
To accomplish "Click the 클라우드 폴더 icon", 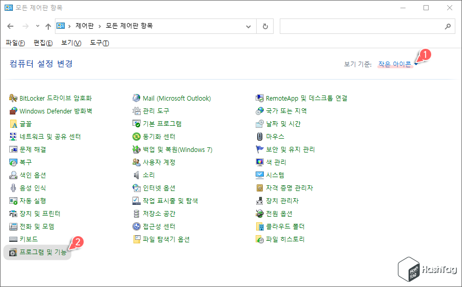I will [259, 226].
